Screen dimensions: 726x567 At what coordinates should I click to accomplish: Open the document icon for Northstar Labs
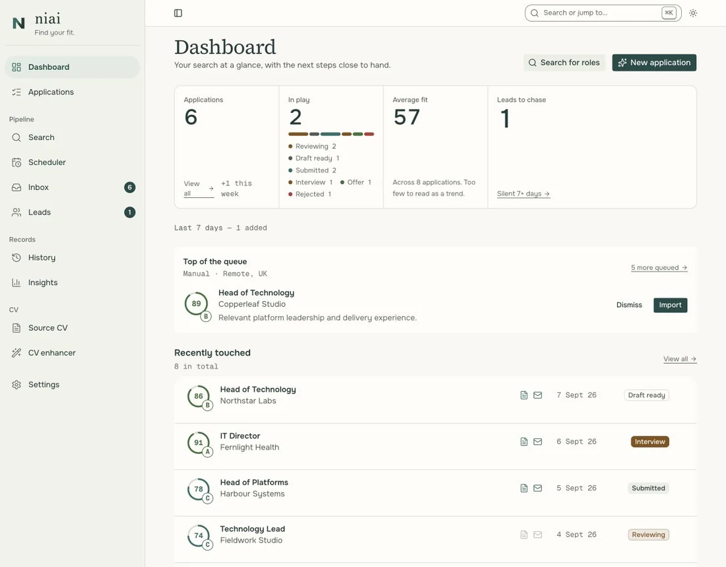click(523, 395)
